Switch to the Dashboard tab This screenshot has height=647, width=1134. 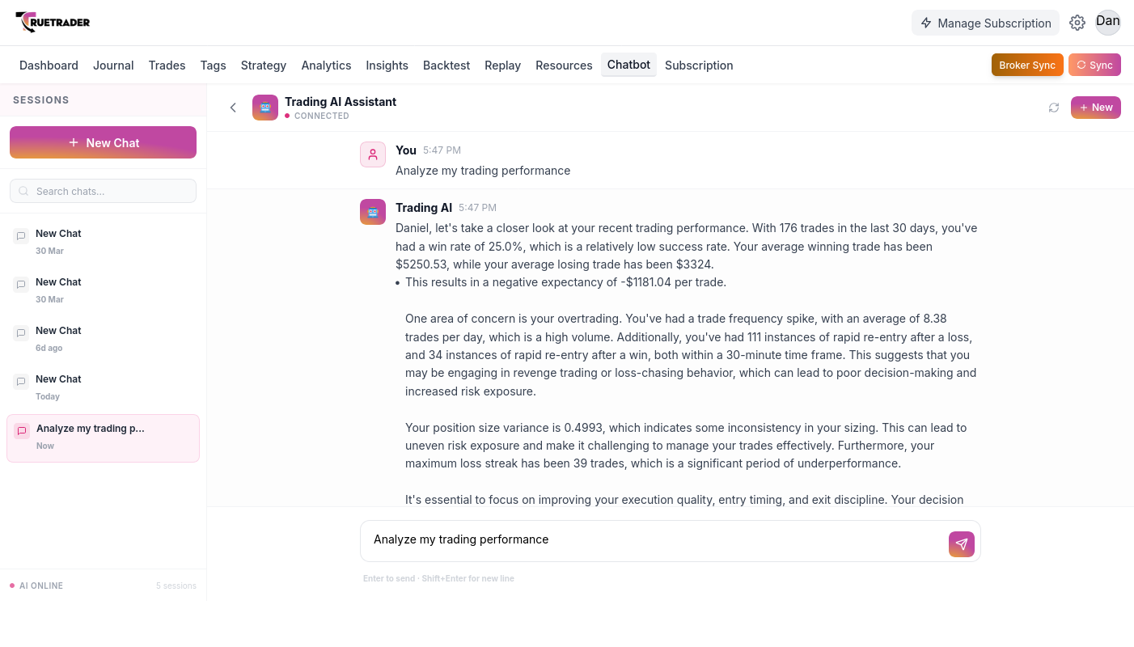click(x=49, y=66)
